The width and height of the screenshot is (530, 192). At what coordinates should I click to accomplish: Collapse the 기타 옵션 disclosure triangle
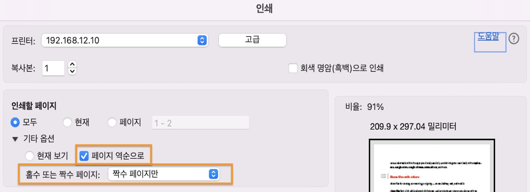click(15, 139)
